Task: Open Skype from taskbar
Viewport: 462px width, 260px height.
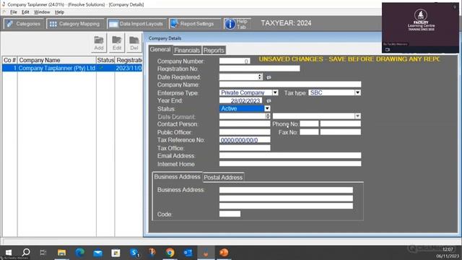Action: 134,253
